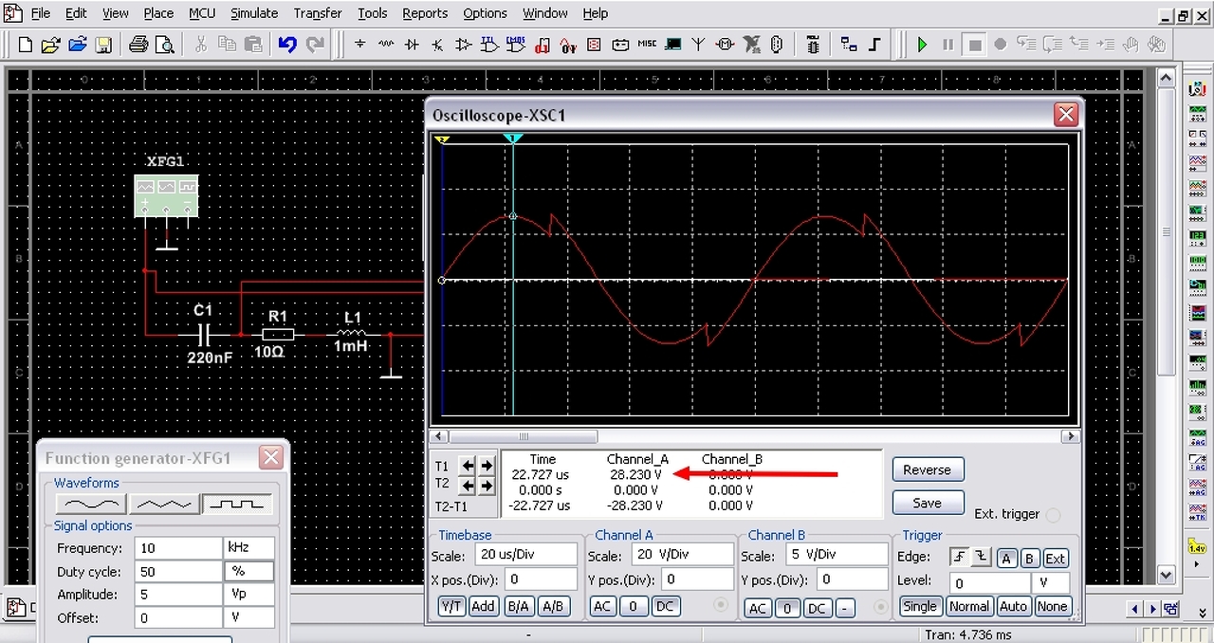
Task: Click the oscilloscope horizontal scrollbar thumb
Action: (x=523, y=437)
